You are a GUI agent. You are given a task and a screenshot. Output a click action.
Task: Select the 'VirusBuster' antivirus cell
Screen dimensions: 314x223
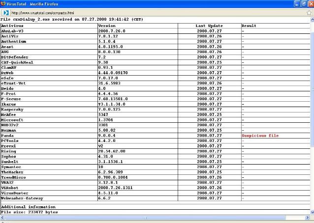(49, 193)
